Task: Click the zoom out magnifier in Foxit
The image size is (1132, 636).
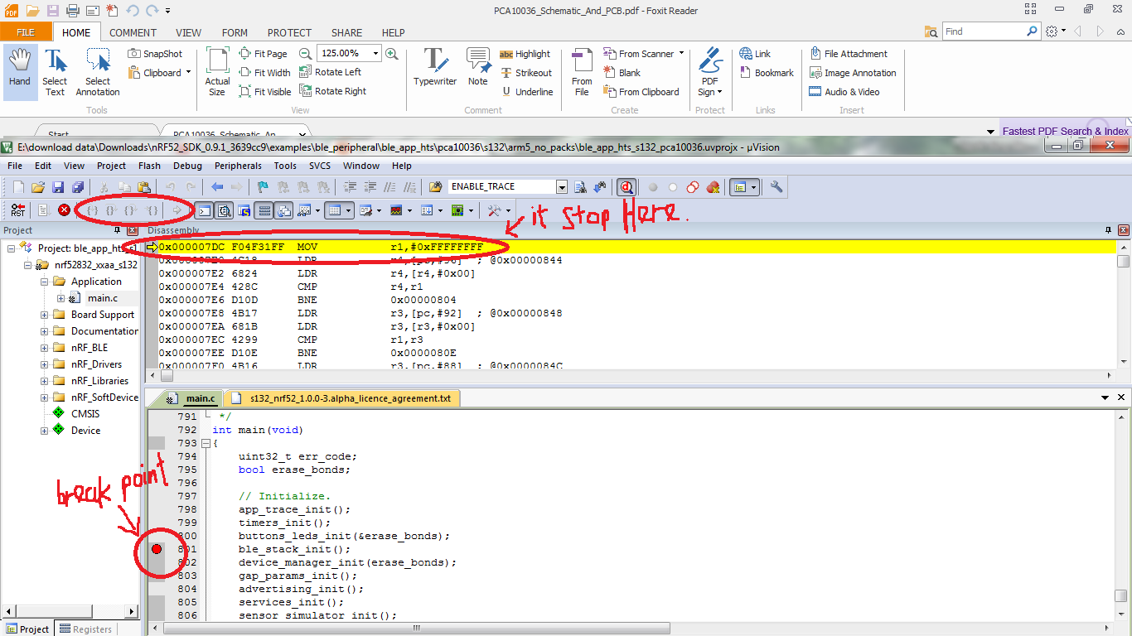Action: pos(305,54)
